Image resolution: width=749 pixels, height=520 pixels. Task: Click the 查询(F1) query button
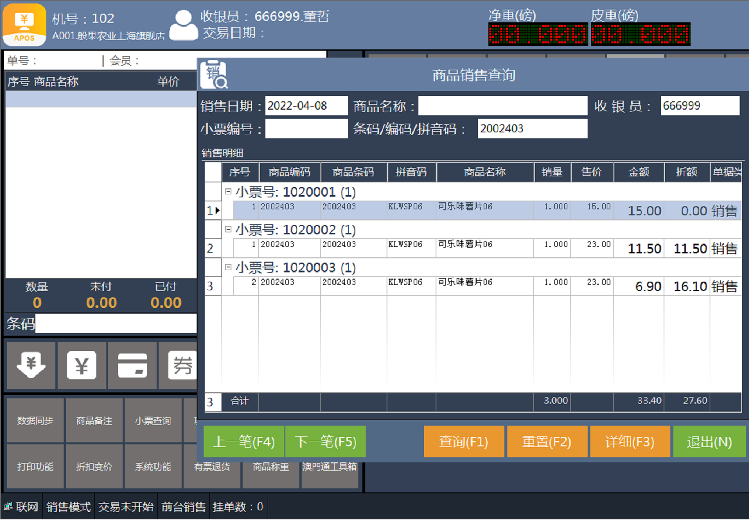click(x=463, y=441)
